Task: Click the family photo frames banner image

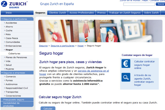Action: pyautogui.click(x=100, y=31)
